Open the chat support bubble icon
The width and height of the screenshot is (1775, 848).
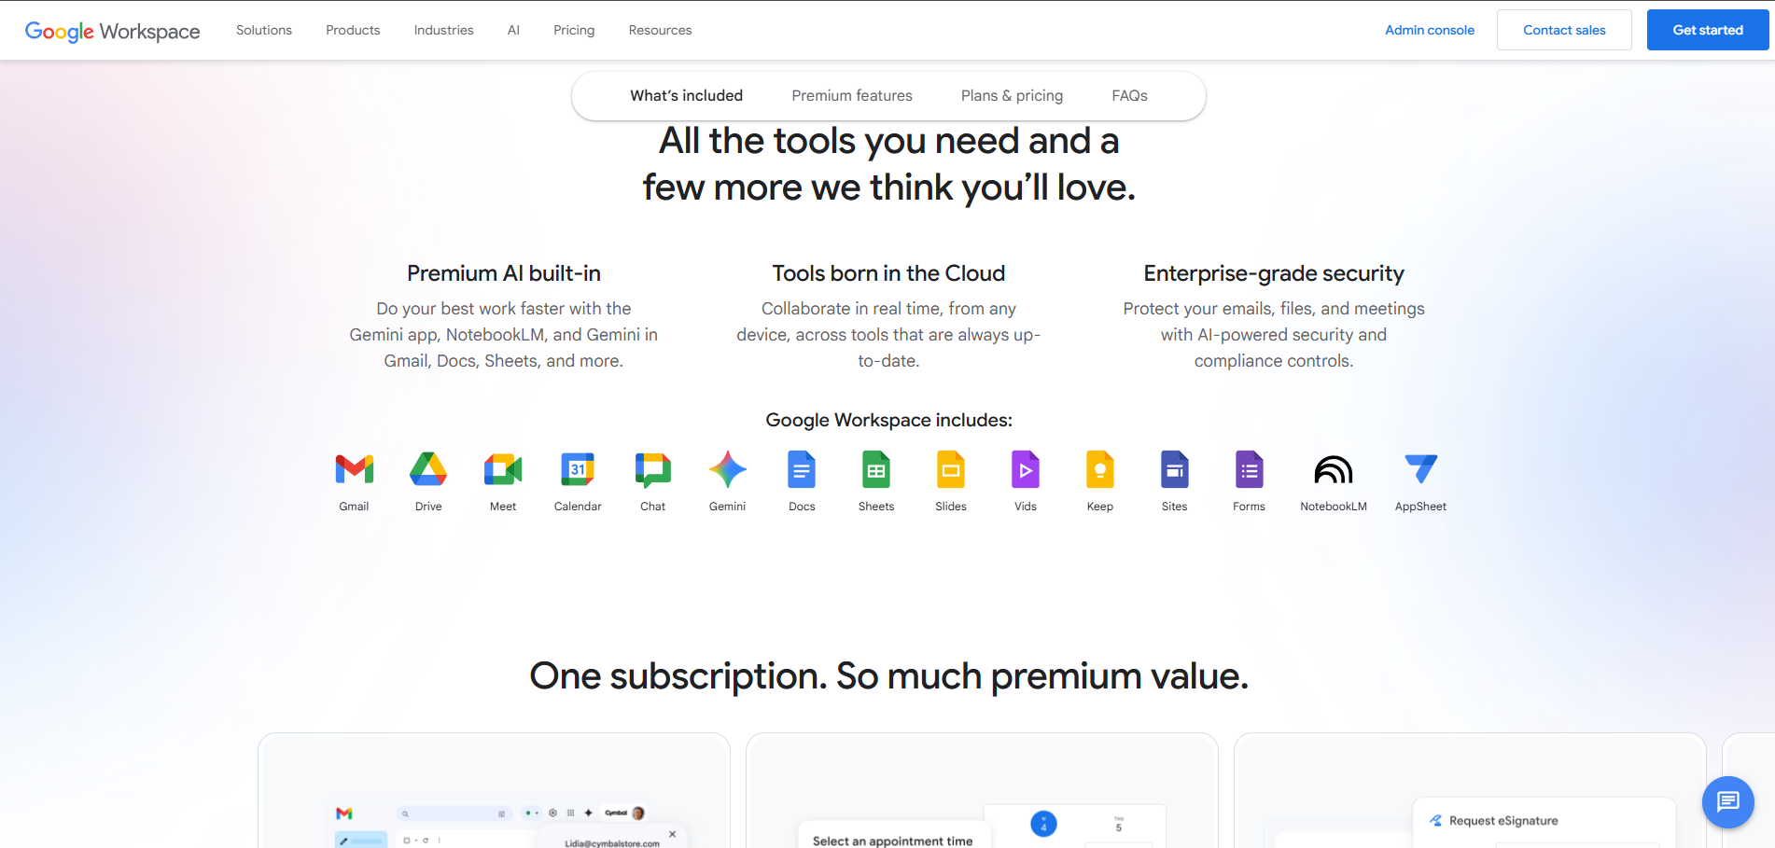click(x=1728, y=802)
